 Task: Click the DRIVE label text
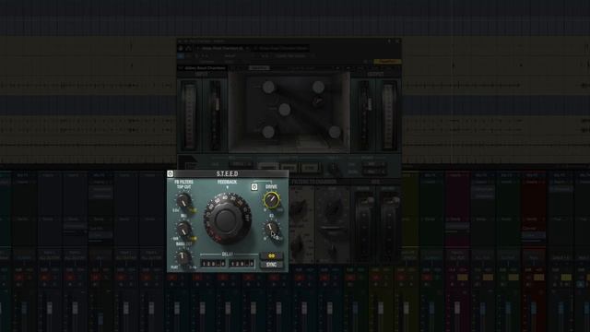(x=271, y=186)
